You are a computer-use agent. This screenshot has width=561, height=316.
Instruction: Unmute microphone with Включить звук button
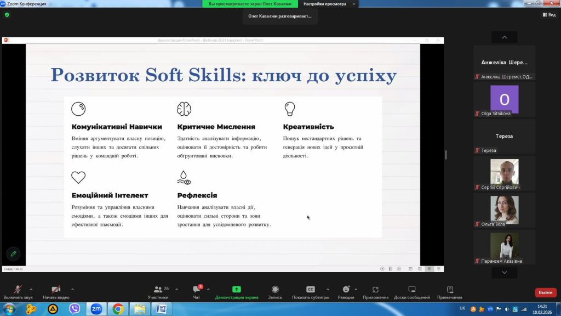18,290
